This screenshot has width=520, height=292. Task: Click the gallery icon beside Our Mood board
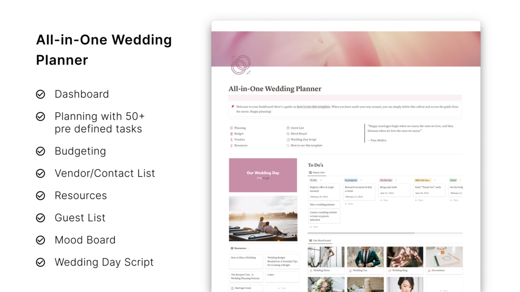[310, 241]
